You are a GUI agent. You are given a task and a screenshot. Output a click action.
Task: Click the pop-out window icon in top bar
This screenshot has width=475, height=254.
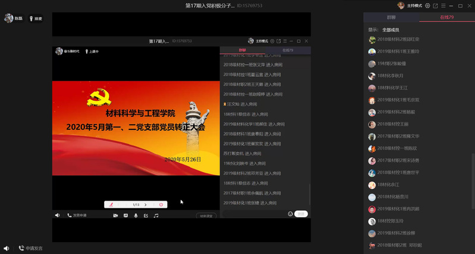(x=435, y=5)
